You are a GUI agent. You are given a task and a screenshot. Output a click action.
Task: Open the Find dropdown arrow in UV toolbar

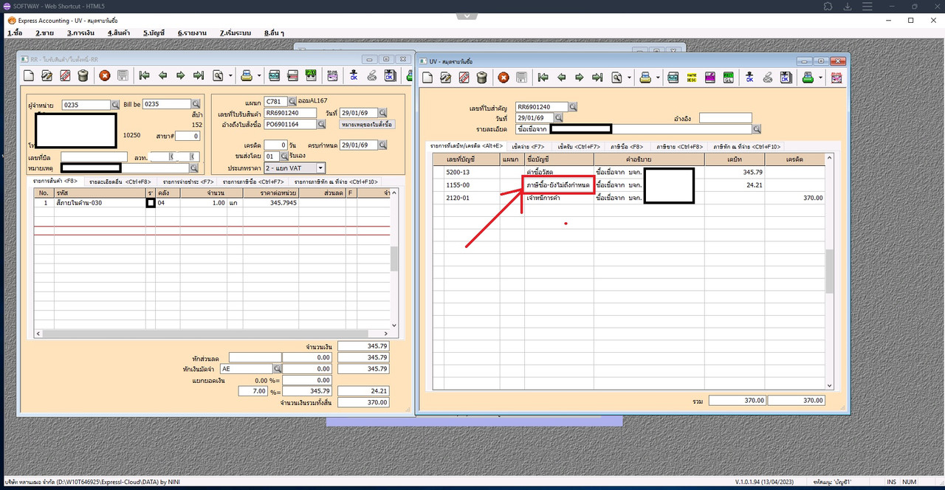tap(629, 77)
